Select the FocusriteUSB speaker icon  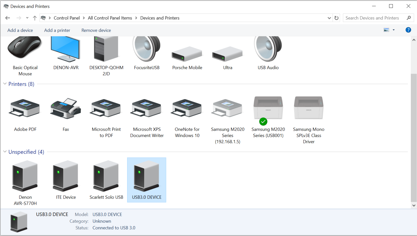(x=146, y=49)
